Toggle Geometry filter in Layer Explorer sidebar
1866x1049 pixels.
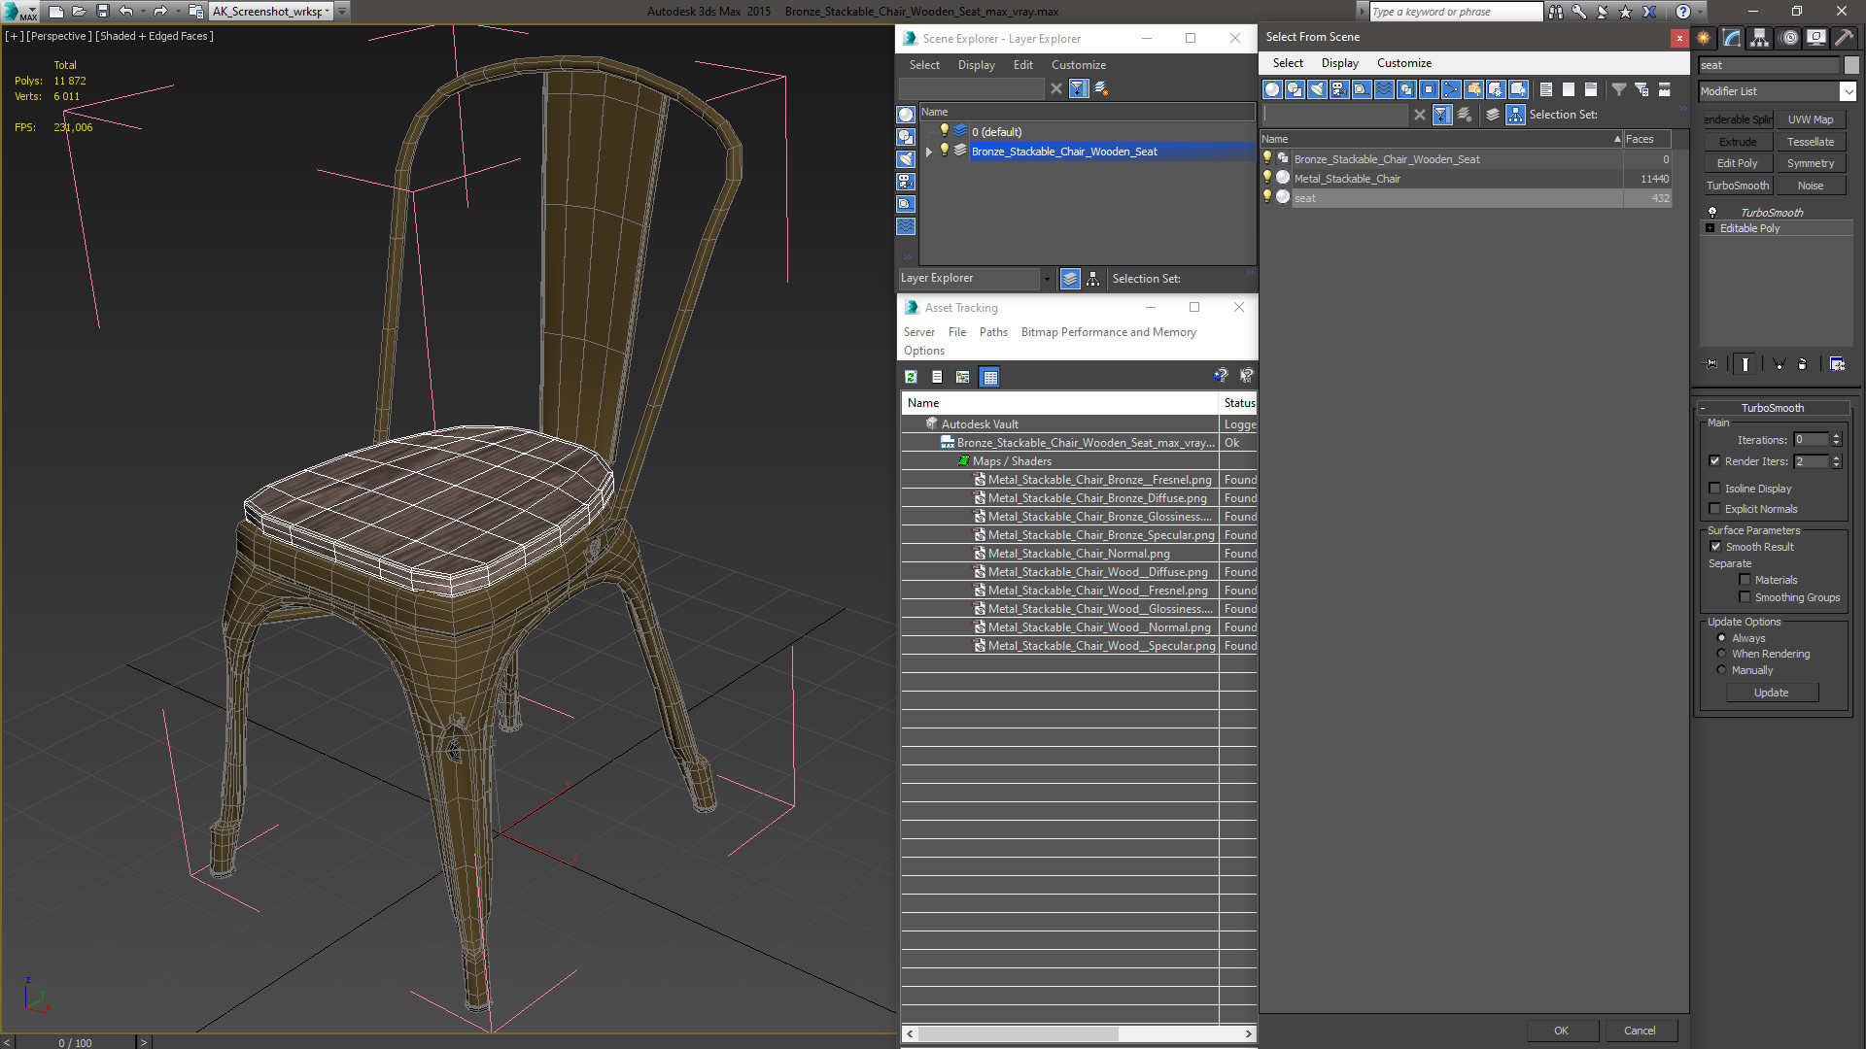point(906,115)
